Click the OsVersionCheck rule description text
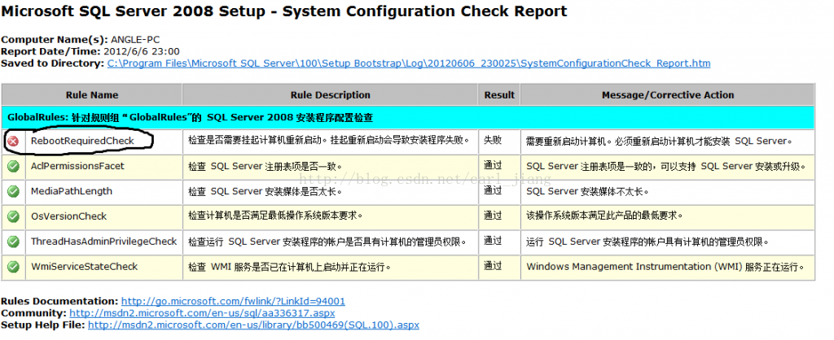The width and height of the screenshot is (834, 340). pyautogui.click(x=276, y=216)
